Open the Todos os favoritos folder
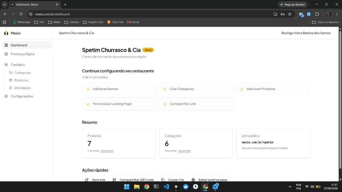The image size is (342, 192). pos(325,22)
